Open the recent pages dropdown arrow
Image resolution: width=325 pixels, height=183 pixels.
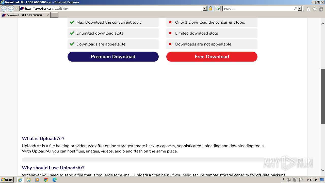pos(17,9)
